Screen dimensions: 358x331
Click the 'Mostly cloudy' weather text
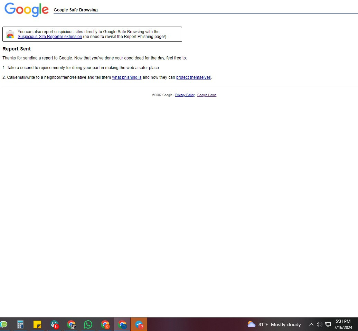(286, 324)
